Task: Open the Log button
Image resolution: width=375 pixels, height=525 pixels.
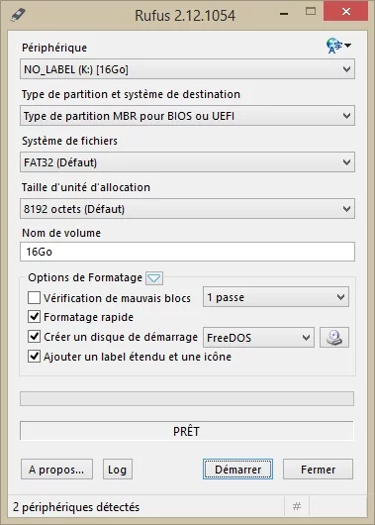Action: point(118,470)
